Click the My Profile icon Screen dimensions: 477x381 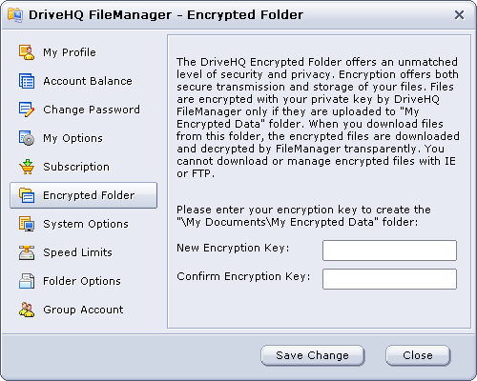[27, 52]
